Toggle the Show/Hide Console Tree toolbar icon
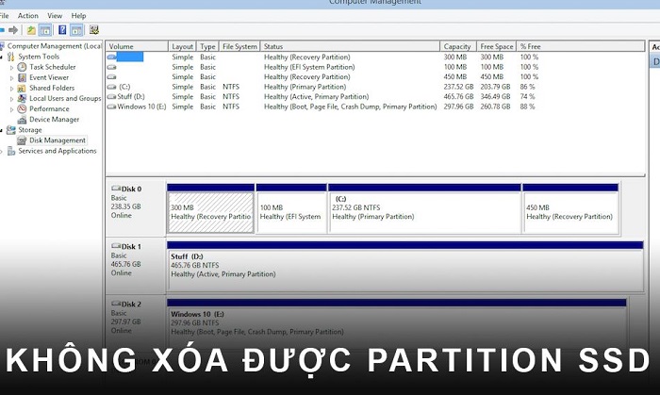 [x=45, y=30]
